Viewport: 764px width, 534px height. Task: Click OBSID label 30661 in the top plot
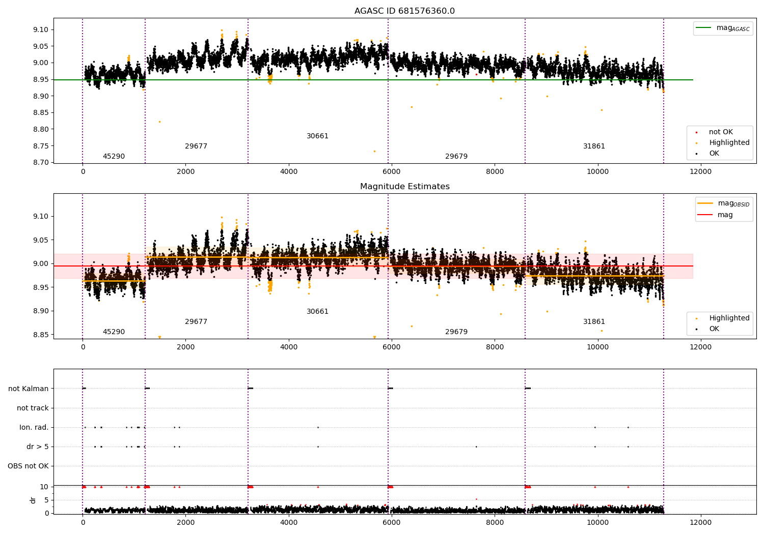[317, 136]
